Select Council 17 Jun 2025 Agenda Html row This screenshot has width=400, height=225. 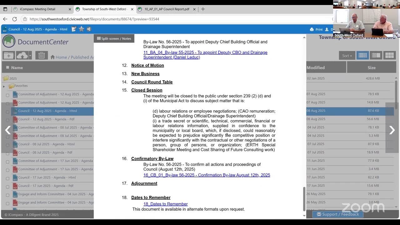tap(47, 177)
